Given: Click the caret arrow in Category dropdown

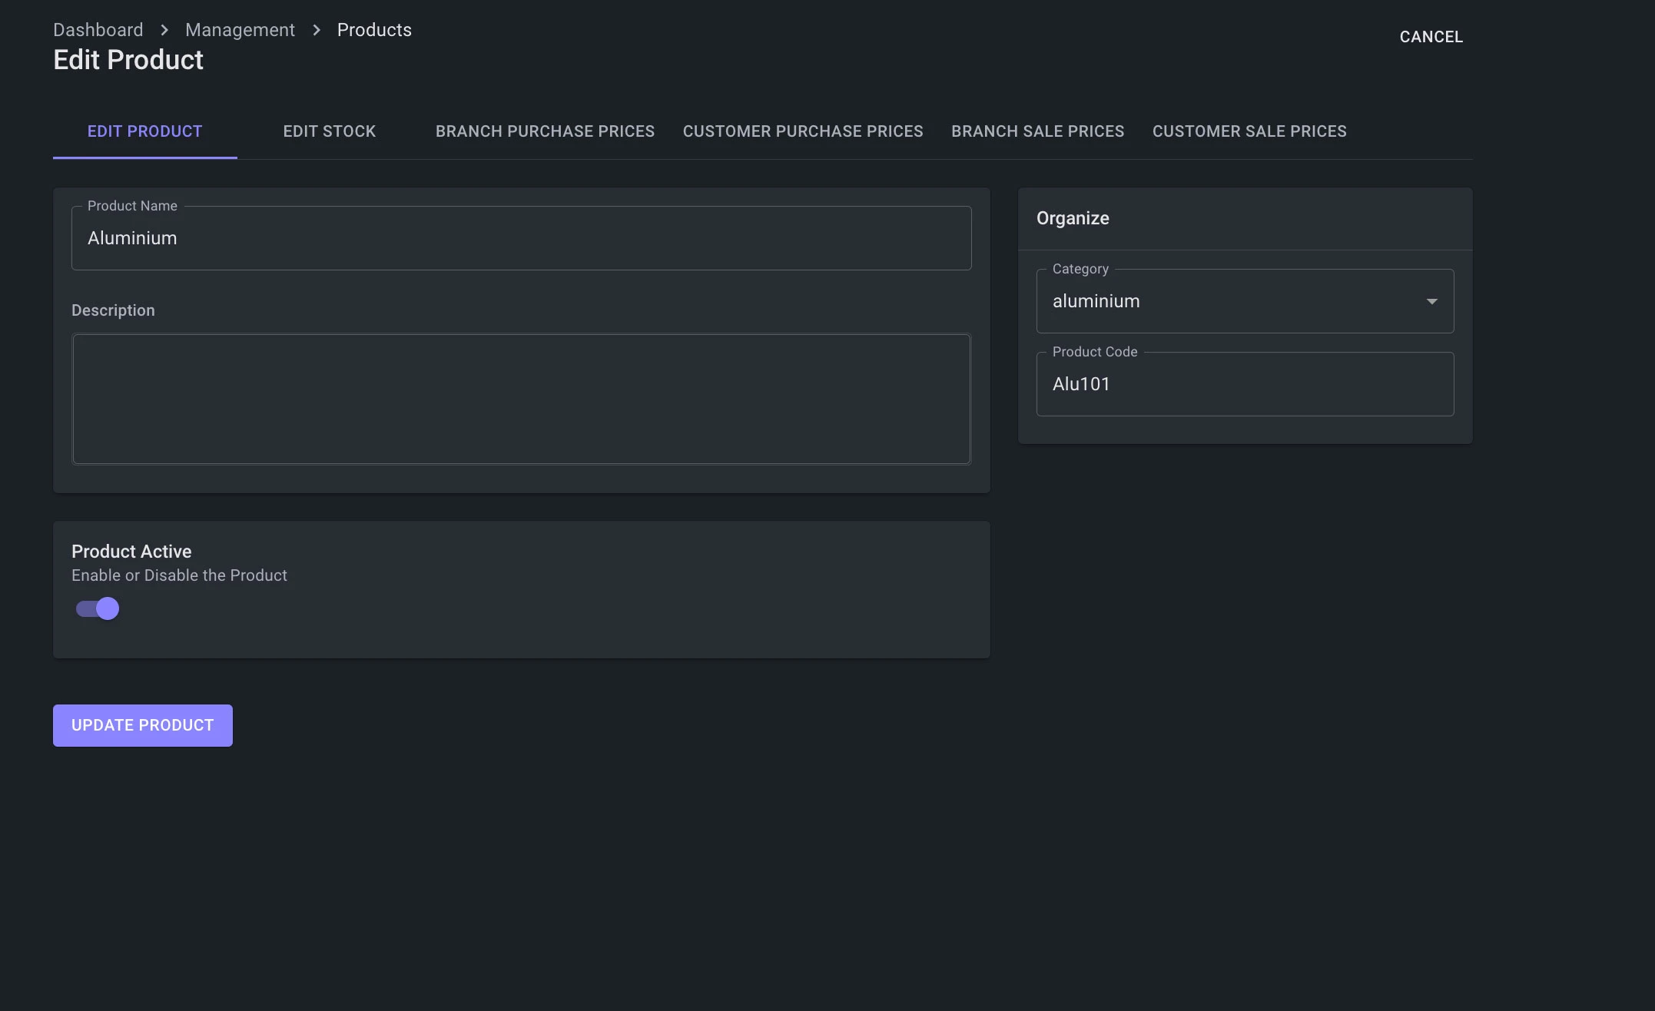Looking at the screenshot, I should [1431, 301].
